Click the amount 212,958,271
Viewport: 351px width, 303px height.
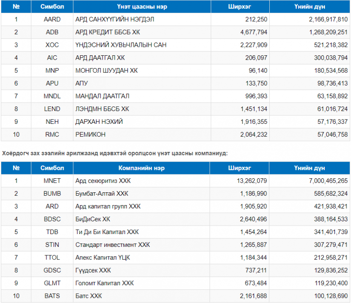331,257
